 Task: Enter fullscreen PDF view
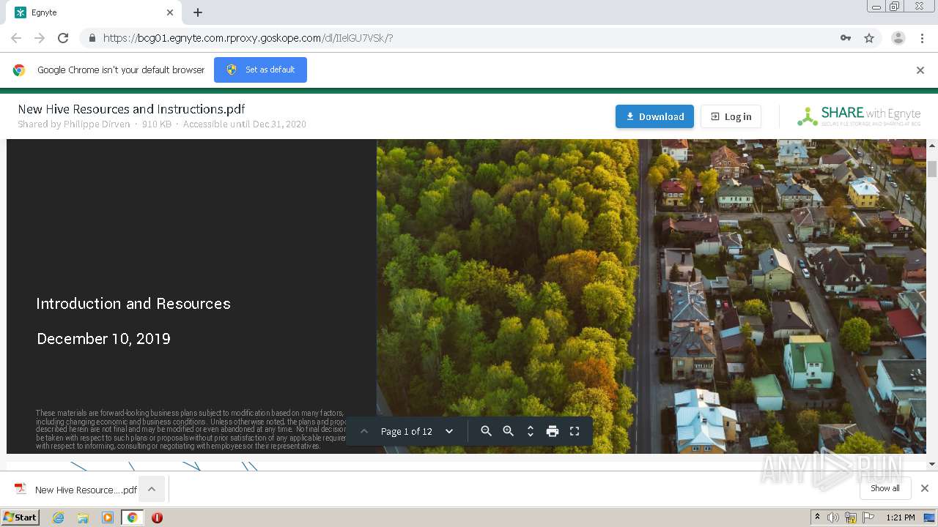(x=575, y=431)
